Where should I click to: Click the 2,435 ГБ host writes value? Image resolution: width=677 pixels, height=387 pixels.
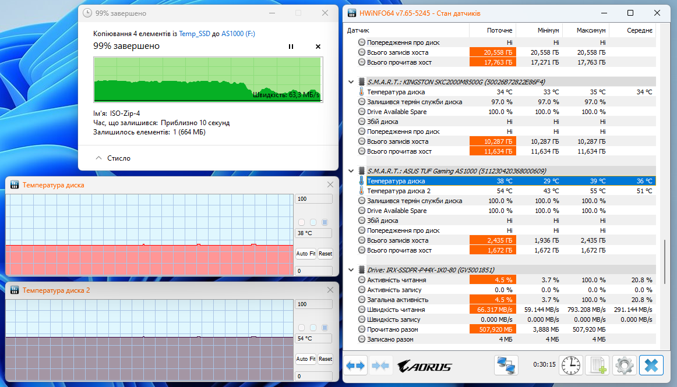tap(493, 241)
